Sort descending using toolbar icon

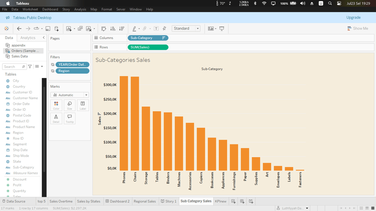[x=121, y=29]
